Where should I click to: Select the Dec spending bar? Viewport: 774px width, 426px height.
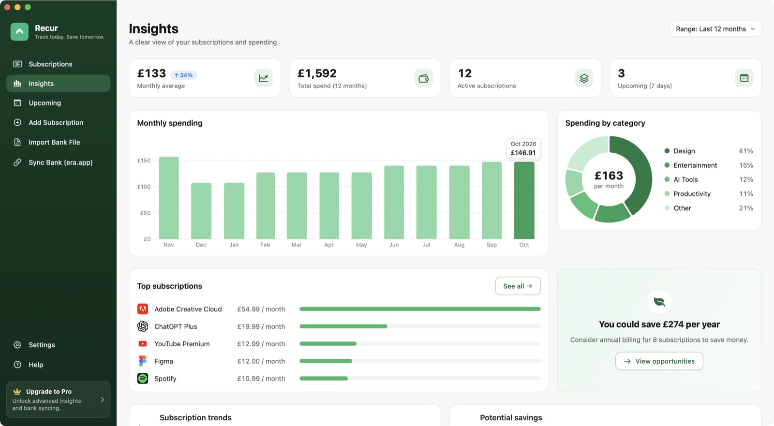click(x=201, y=211)
